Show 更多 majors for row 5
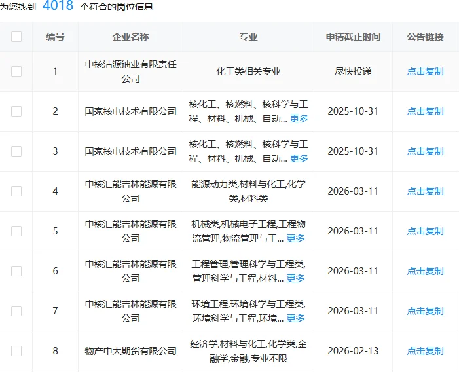The height and width of the screenshot is (372, 459). [295, 238]
